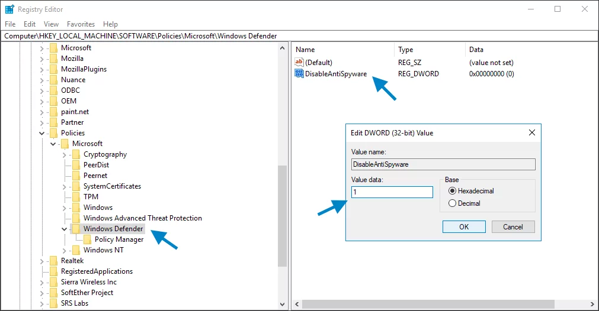Click the Value data input field
The height and width of the screenshot is (311, 599).
pyautogui.click(x=392, y=192)
